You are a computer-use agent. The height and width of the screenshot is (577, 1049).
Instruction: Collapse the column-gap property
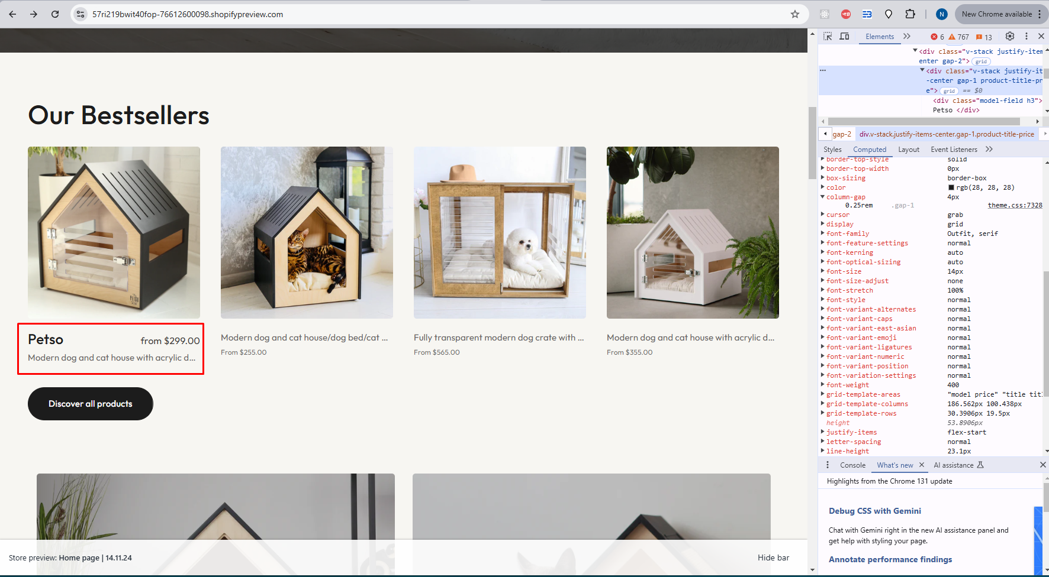pyautogui.click(x=822, y=197)
